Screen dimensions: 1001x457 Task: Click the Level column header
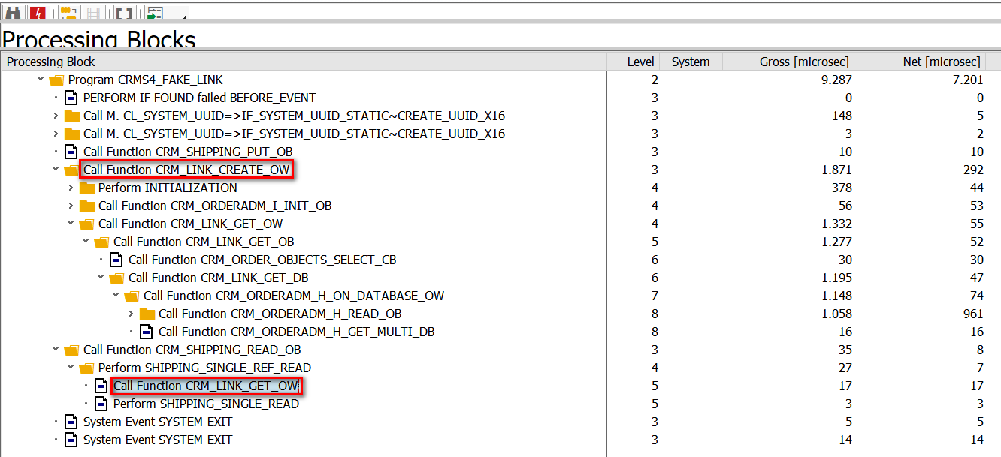634,62
